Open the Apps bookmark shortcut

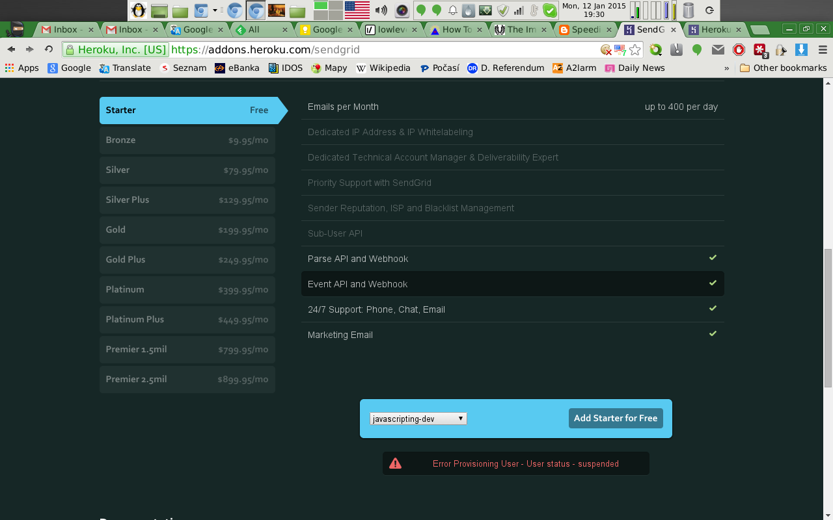[22, 68]
